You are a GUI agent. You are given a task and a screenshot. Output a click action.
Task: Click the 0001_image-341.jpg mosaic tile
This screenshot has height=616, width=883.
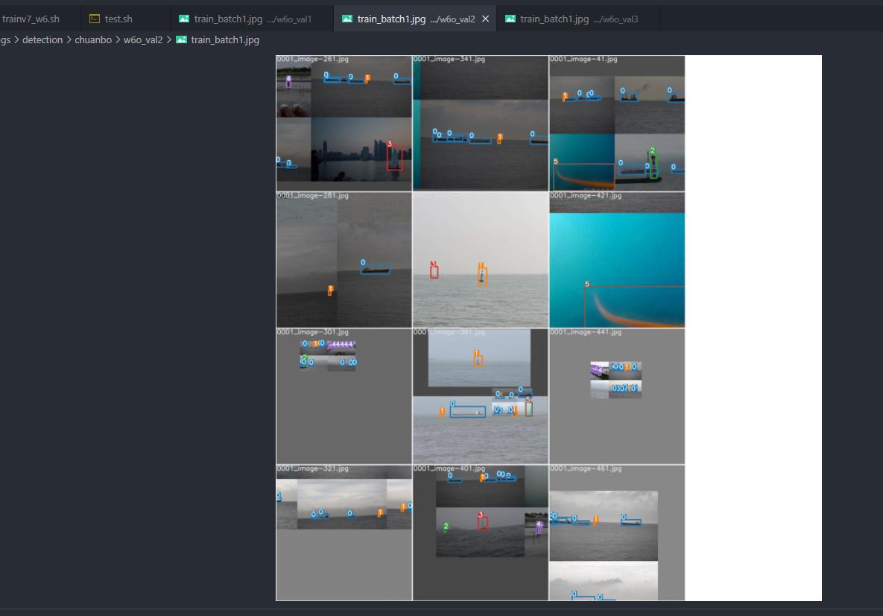pyautogui.click(x=481, y=124)
